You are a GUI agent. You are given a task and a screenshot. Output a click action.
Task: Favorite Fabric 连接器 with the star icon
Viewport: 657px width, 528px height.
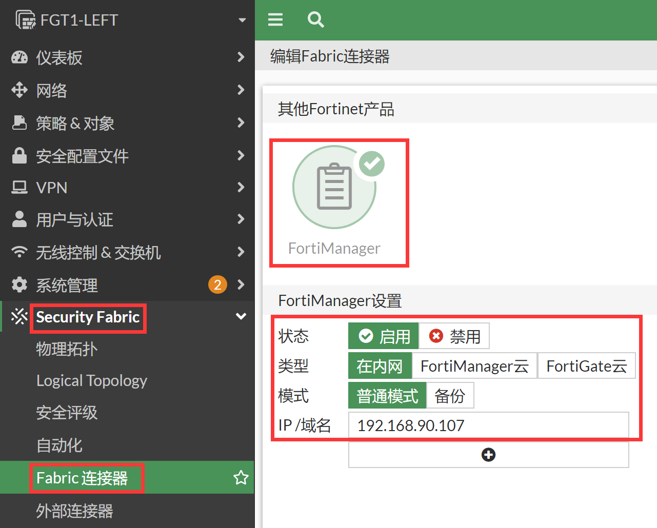coord(241,478)
